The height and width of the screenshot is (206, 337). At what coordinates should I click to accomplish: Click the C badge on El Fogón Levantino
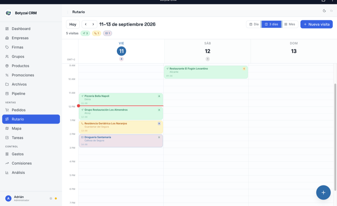coord(244,69)
